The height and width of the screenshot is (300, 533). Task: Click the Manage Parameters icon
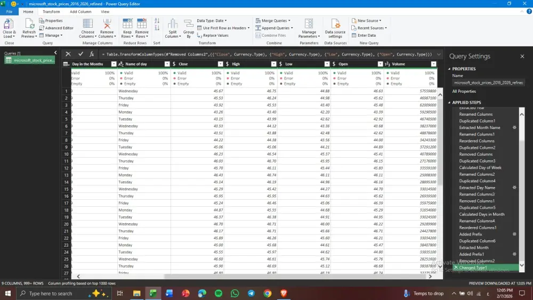(x=309, y=24)
